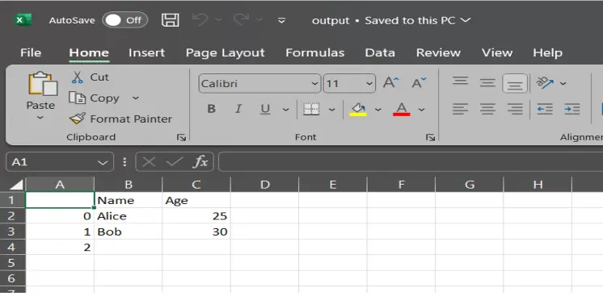
Task: Increase font size with larger A icon
Action: (391, 82)
